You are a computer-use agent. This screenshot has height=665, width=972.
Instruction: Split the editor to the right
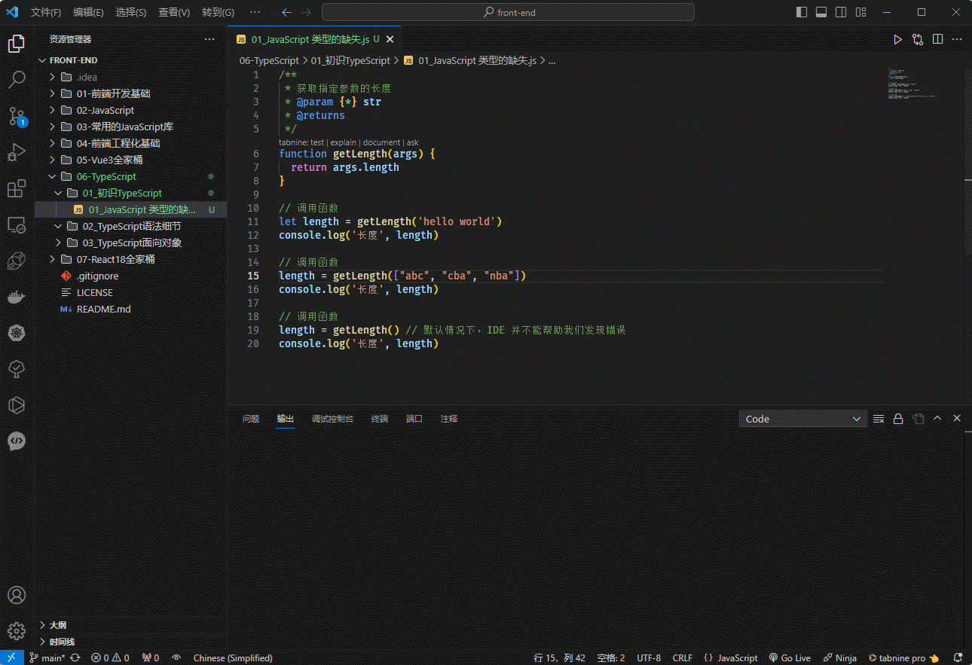coord(937,39)
